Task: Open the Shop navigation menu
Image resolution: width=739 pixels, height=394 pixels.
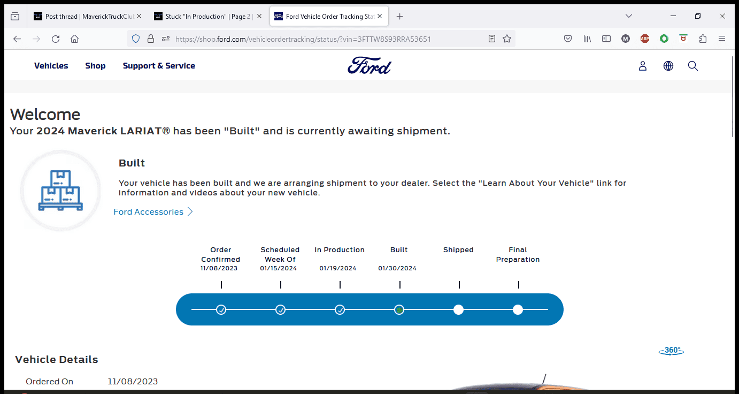Action: (95, 66)
